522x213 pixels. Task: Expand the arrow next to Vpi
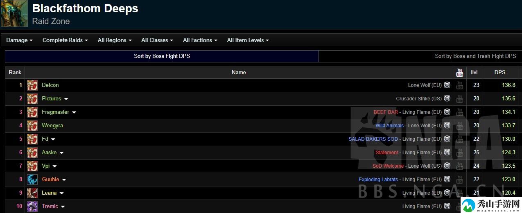(54, 166)
